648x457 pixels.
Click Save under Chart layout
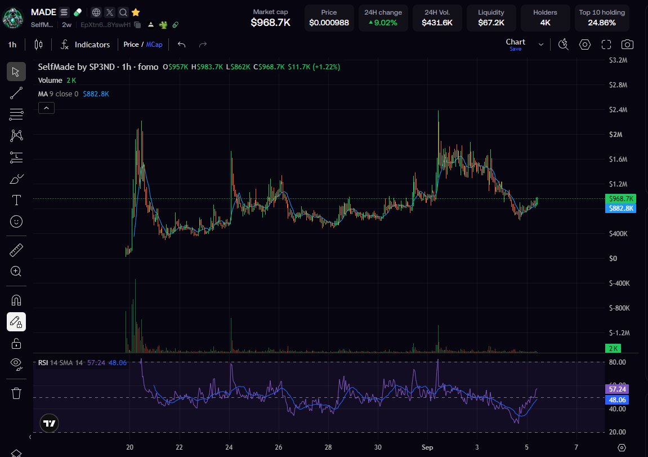pyautogui.click(x=515, y=49)
